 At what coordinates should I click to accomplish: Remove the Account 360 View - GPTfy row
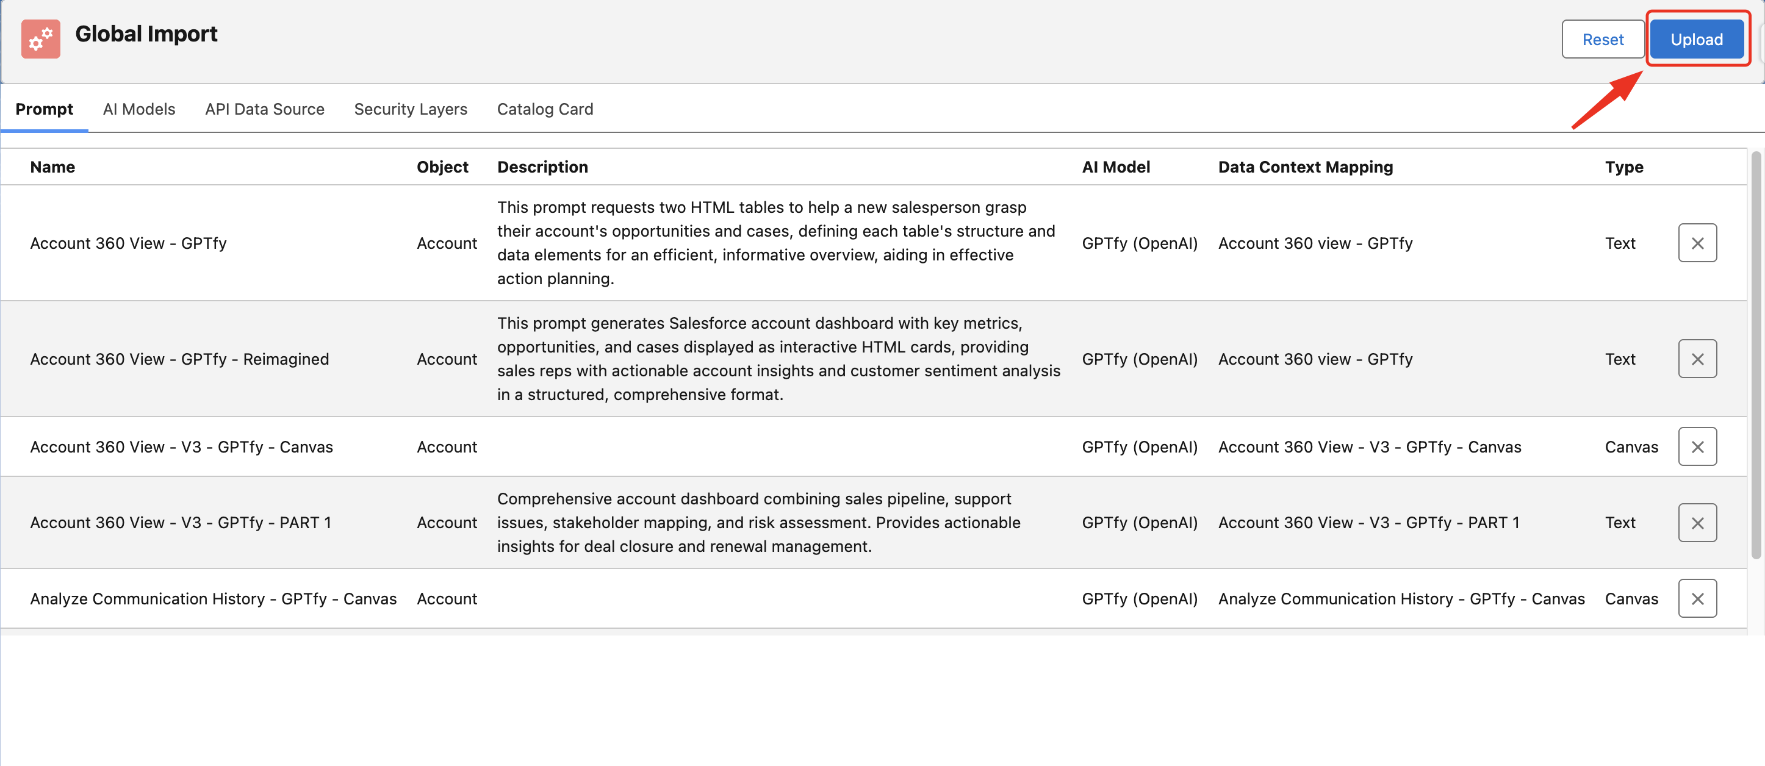pyautogui.click(x=1697, y=243)
